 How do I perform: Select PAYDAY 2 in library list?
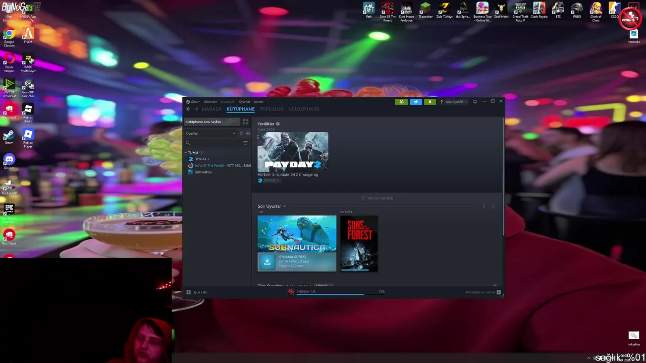(202, 159)
